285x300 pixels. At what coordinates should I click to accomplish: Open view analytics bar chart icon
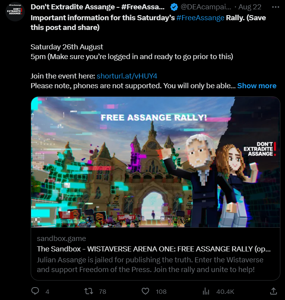tap(206, 291)
